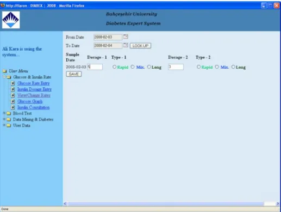Select the Long option for Type - 1
The width and height of the screenshot is (281, 212).
point(149,67)
